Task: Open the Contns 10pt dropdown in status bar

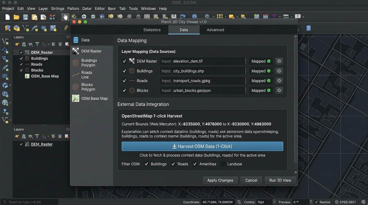Action: 274,202
